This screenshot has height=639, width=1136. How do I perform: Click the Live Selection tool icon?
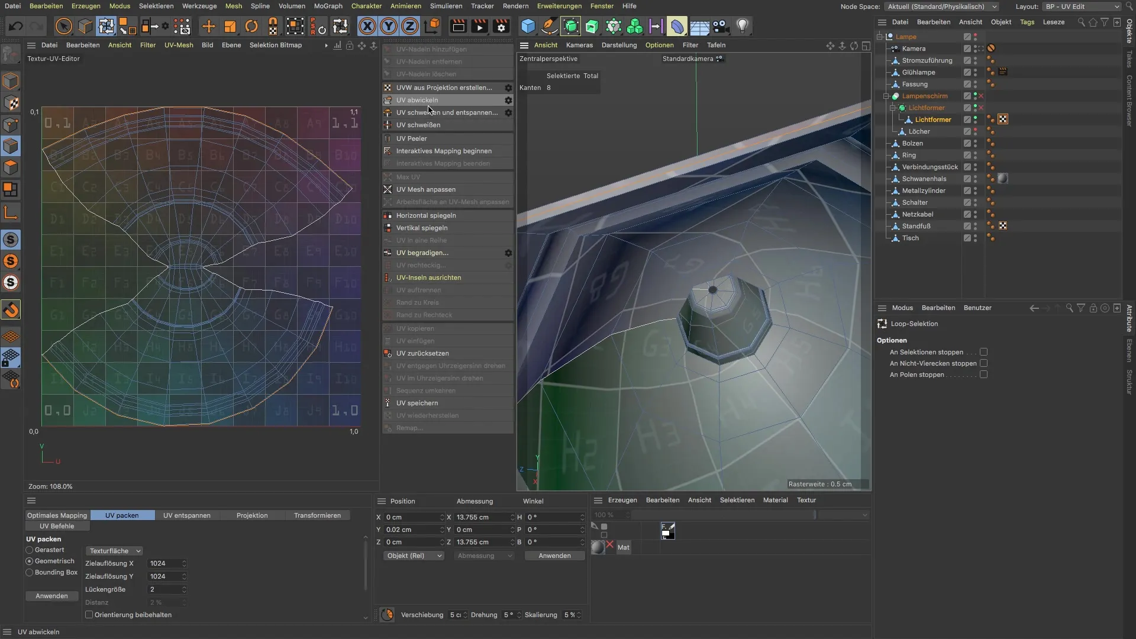(63, 26)
